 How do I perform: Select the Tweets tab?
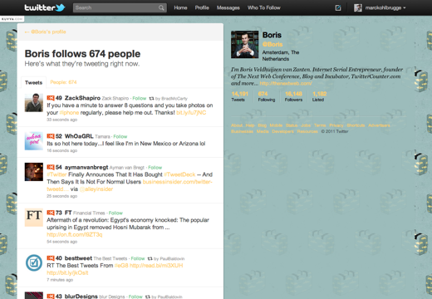coord(33,82)
